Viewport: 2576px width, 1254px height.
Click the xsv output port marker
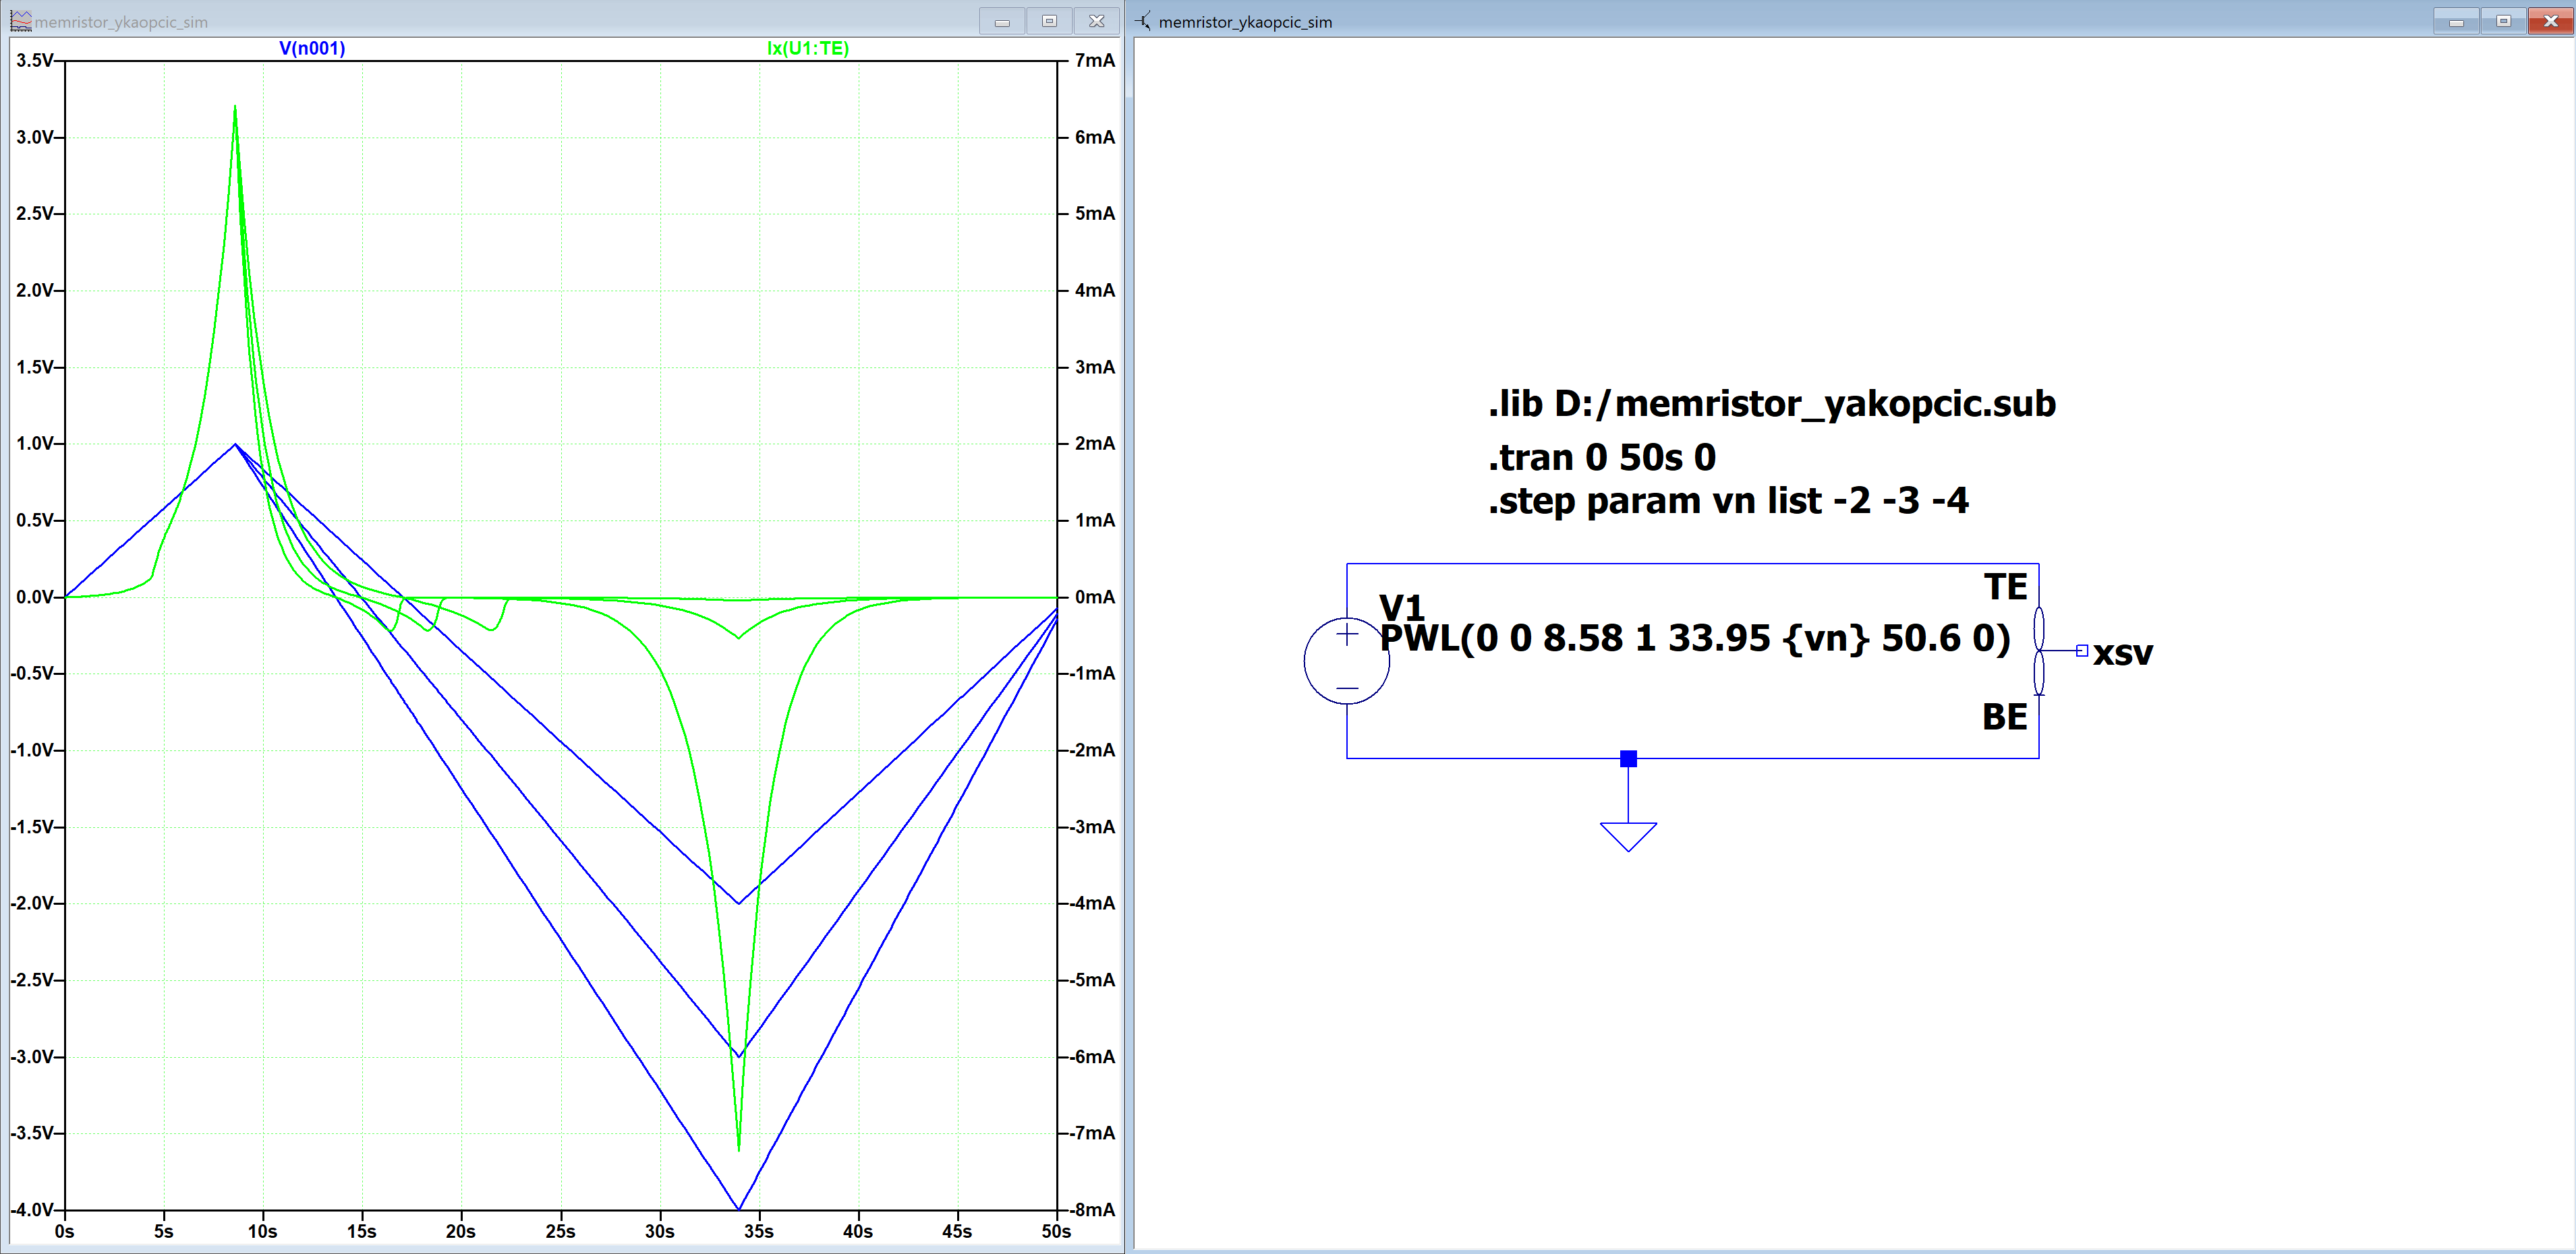pyautogui.click(x=2081, y=651)
